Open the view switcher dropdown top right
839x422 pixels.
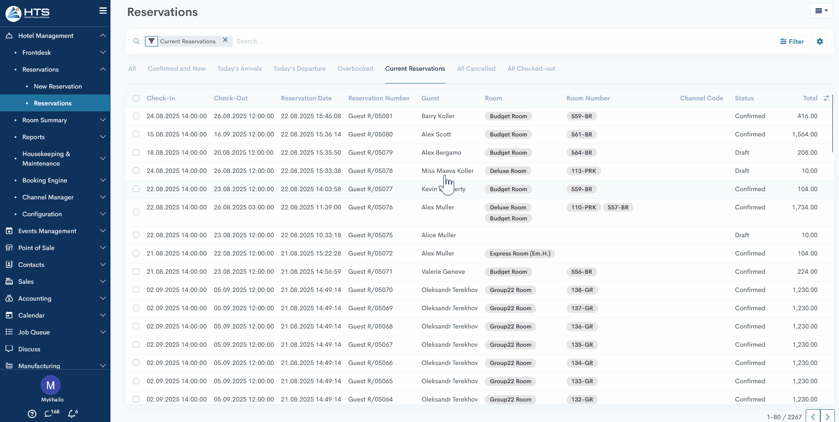(x=821, y=11)
